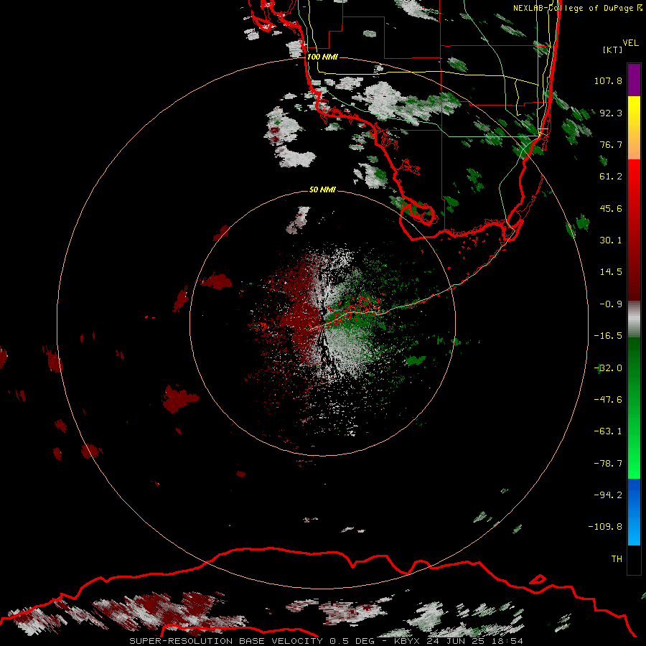Click the 61.2 velocity scale value
646x646 pixels.
click(x=611, y=177)
